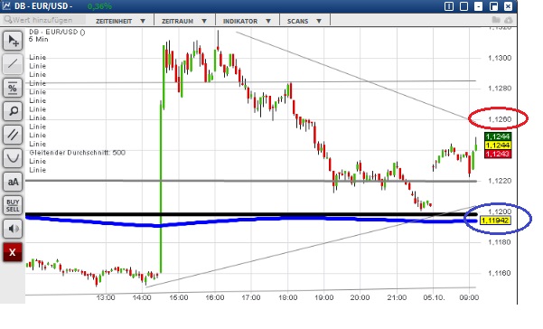The width and height of the screenshot is (543, 329).
Task: Click the green 1,1244 price tag
Action: pos(498,136)
